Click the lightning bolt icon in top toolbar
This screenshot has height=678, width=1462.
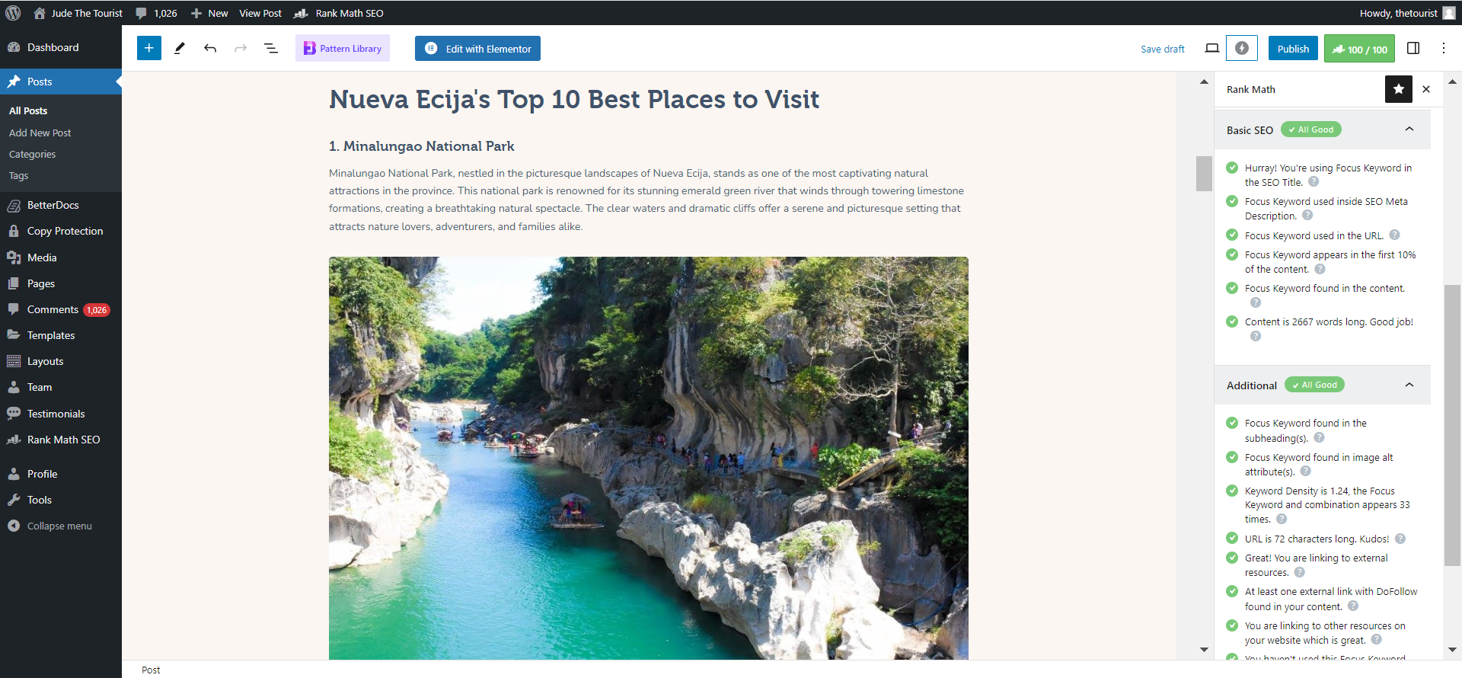pos(1242,48)
